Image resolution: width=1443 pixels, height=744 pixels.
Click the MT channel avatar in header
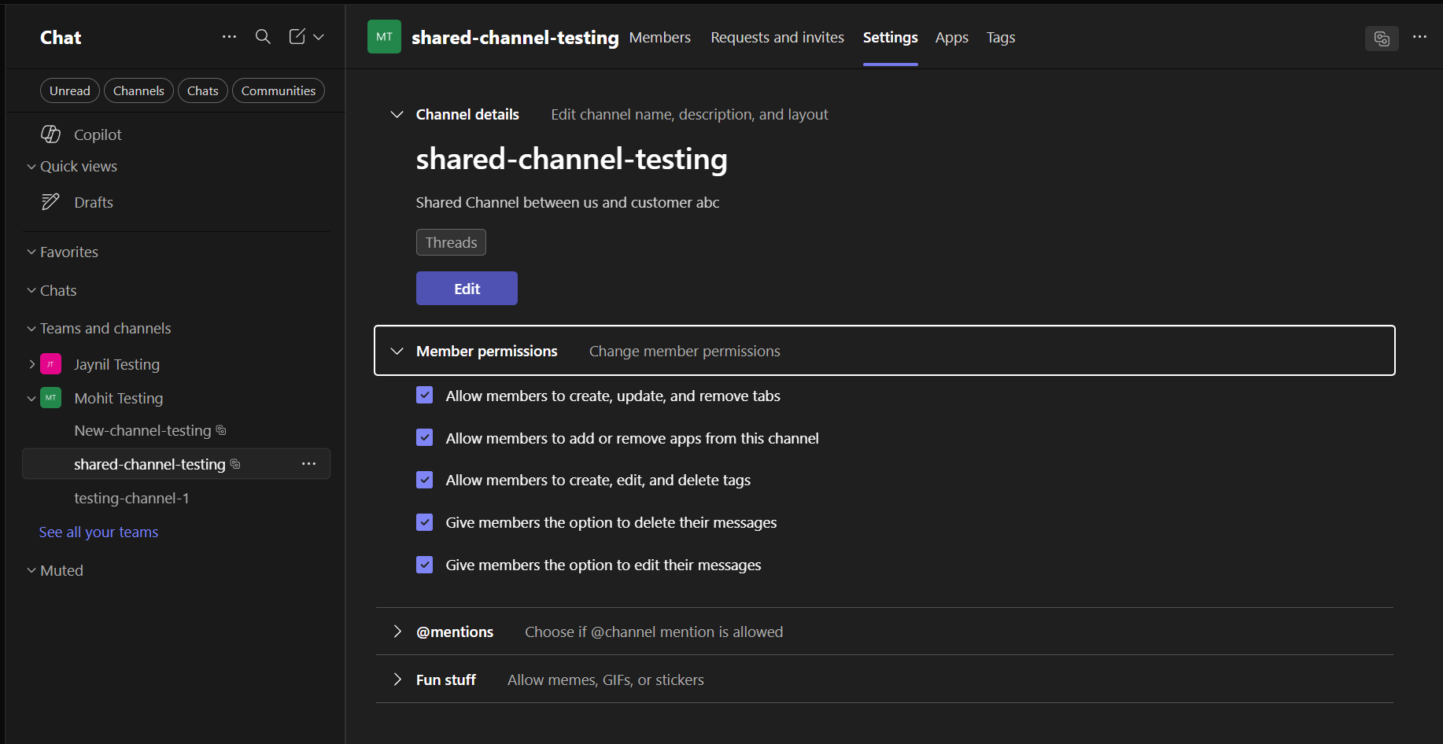coord(384,37)
